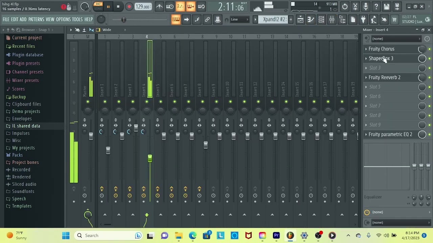Screen dimensions: 433x243
Task: Open Plugin database folder in browser
Action: [x=27, y=55]
